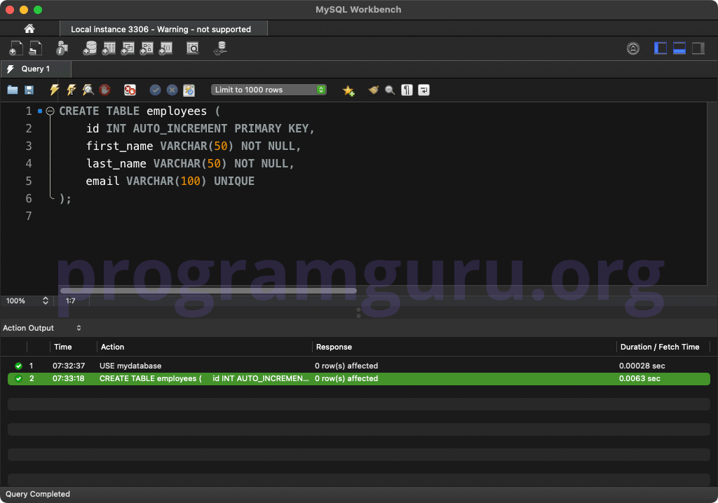Image resolution: width=718 pixels, height=503 pixels.
Task: Open the Limit to 1000 rows dropdown
Action: tap(269, 90)
